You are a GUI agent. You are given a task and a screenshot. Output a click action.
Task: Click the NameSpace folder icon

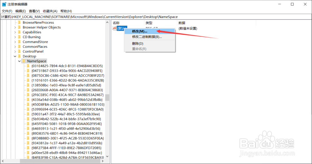coord(24,61)
